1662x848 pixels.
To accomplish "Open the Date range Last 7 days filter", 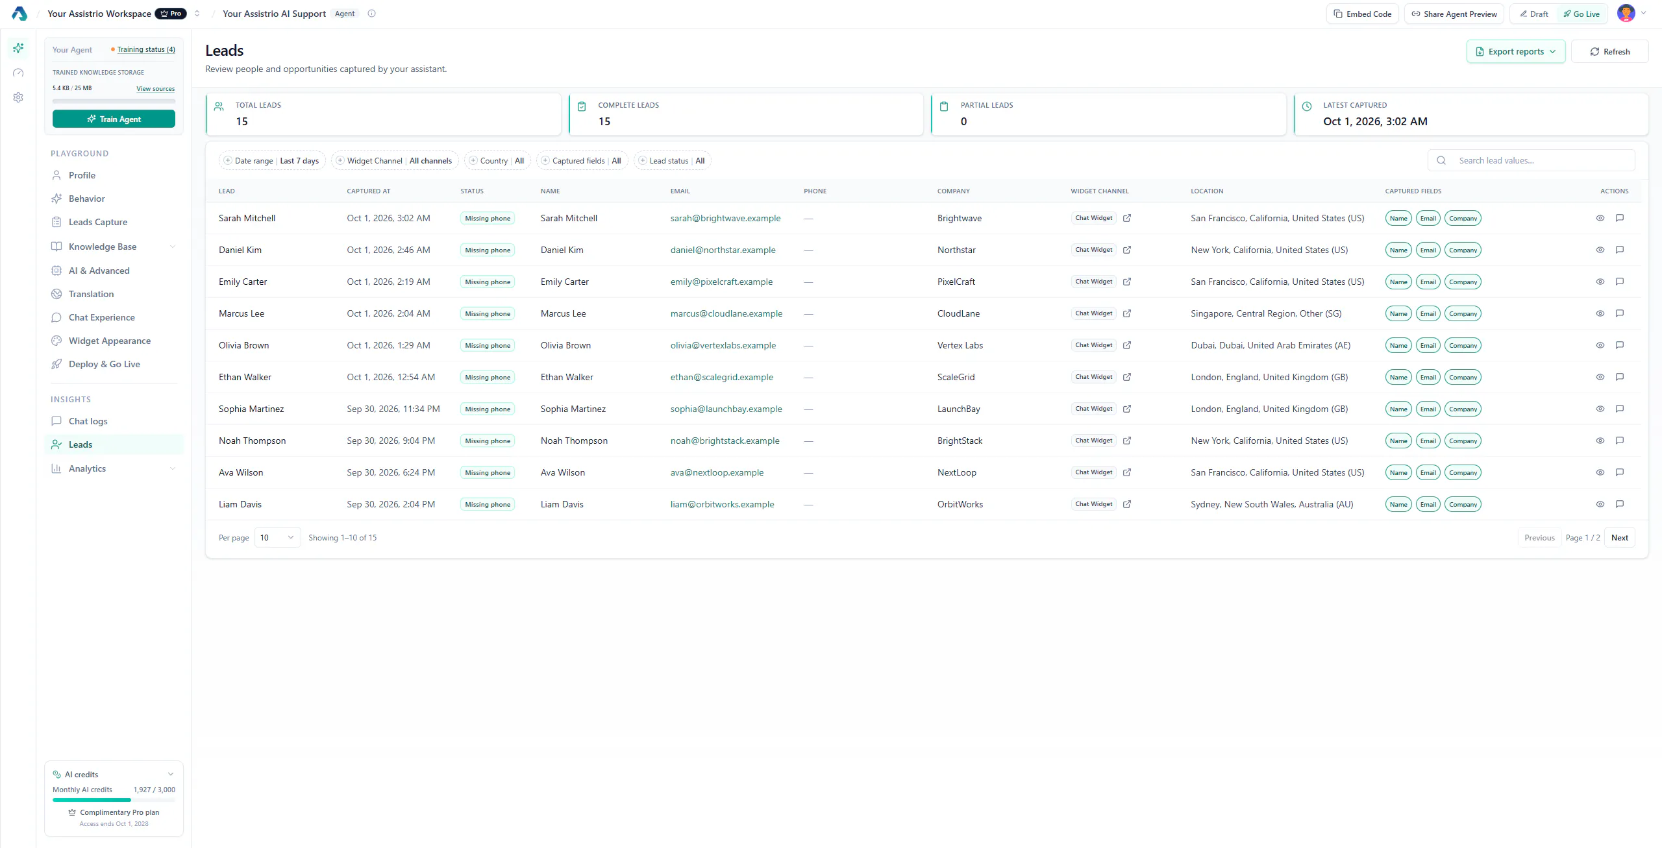I will tap(272, 161).
